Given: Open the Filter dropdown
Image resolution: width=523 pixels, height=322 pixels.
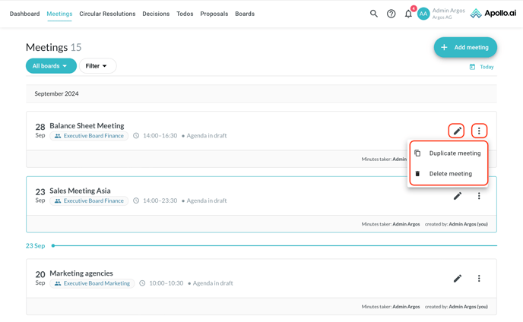Looking at the screenshot, I should 97,66.
